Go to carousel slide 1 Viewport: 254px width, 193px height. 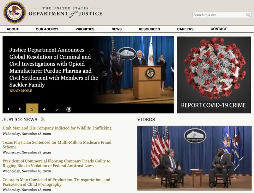(8, 109)
